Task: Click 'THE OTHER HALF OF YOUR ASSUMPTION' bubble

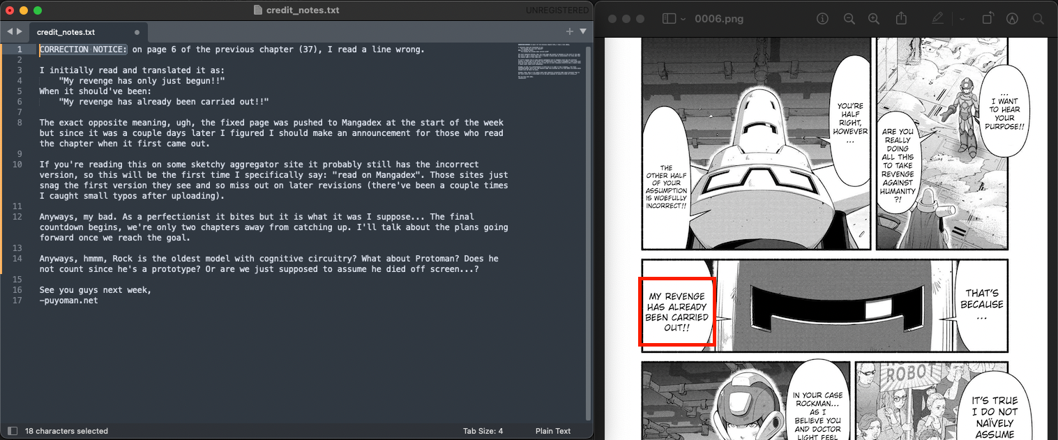Action: pos(666,187)
